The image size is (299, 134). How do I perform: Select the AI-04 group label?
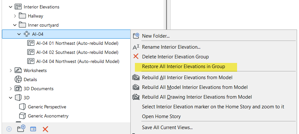pos(38,34)
